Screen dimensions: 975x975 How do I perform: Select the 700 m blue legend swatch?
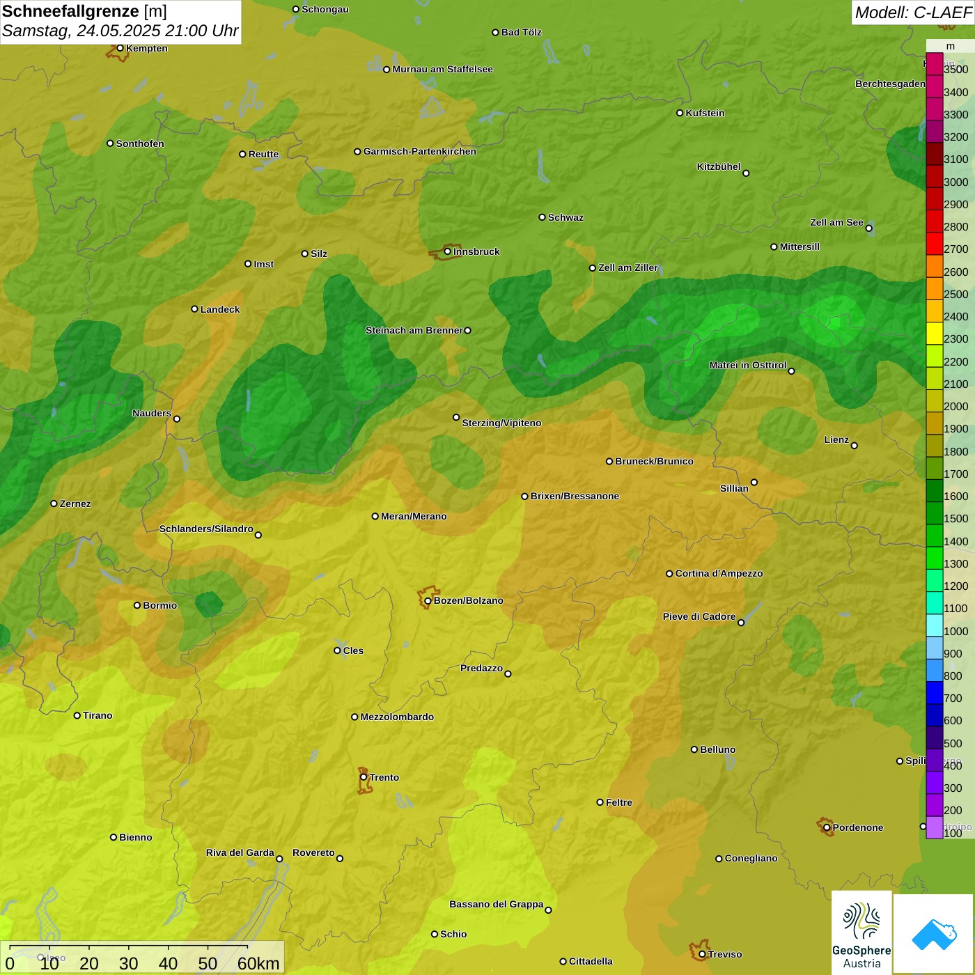(934, 693)
